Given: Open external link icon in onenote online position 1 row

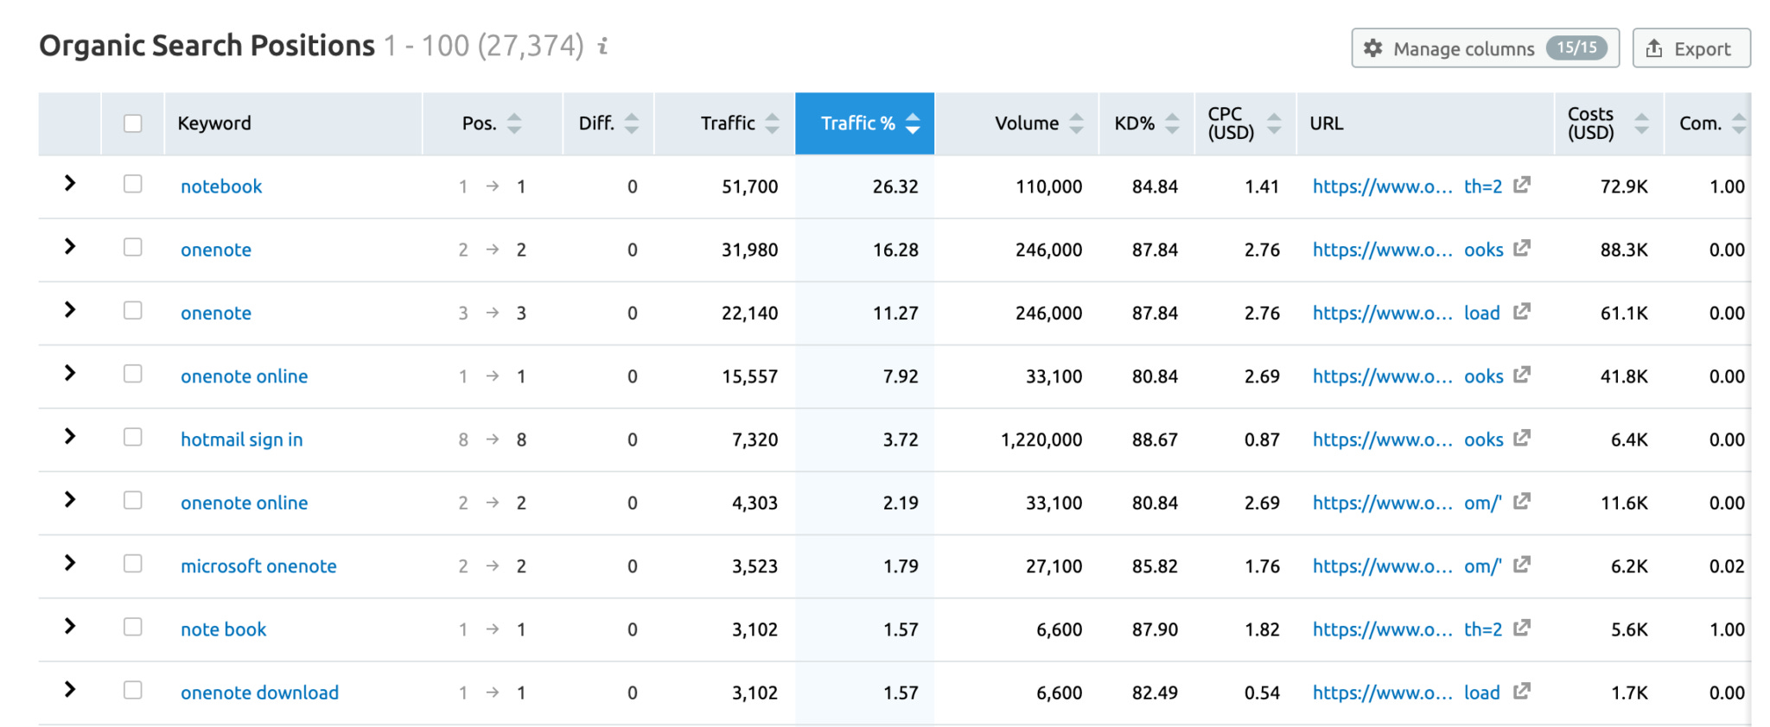Looking at the screenshot, I should [x=1522, y=375].
